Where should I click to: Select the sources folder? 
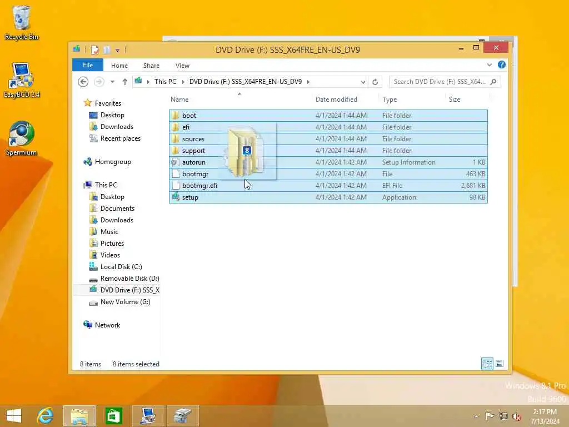click(x=328, y=138)
